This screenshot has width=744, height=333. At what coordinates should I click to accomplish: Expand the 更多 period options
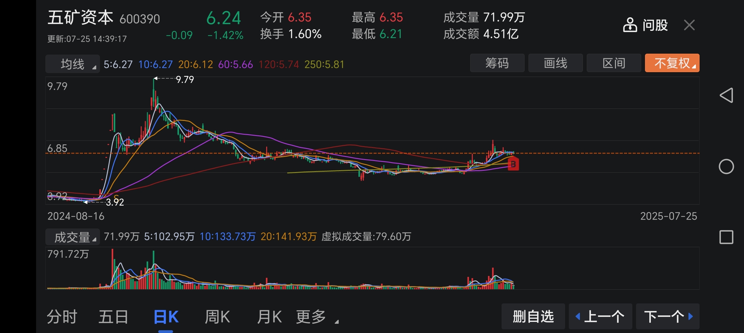pyautogui.click(x=317, y=317)
